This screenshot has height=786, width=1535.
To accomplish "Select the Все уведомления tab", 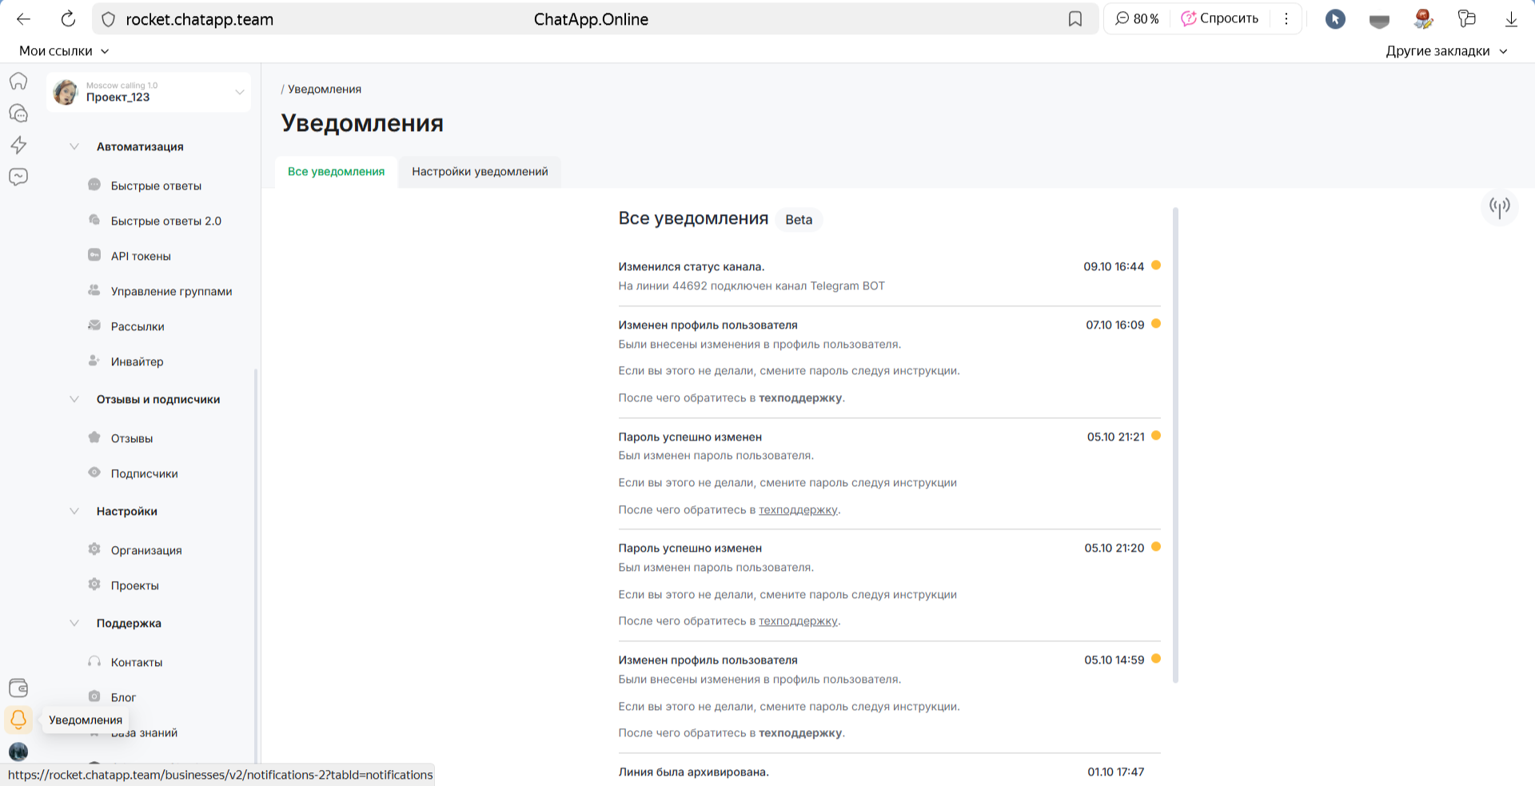I will click(x=336, y=172).
